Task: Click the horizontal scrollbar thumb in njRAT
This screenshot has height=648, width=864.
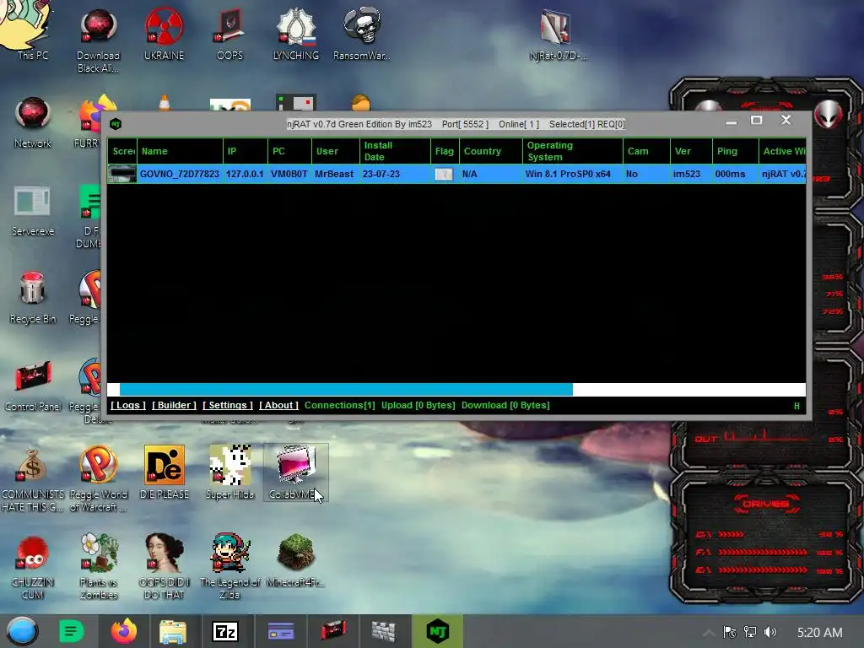Action: 346,390
